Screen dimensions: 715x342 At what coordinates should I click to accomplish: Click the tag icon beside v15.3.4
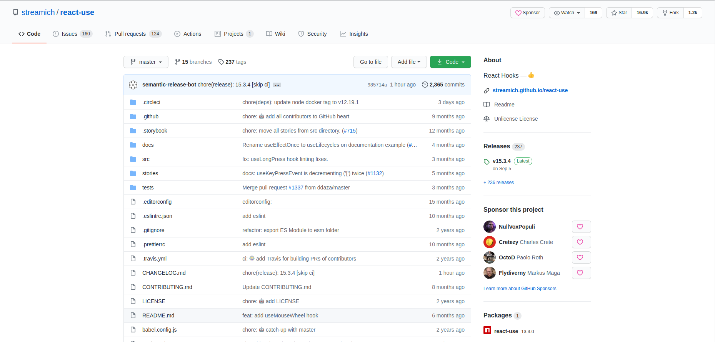[487, 162]
